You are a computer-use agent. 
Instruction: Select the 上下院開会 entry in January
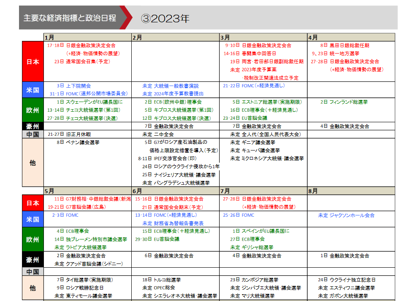pyautogui.click(x=78, y=86)
